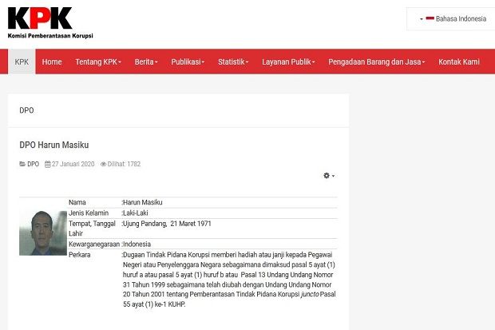
Task: Go to Home in navigation bar
Action: pos(52,62)
